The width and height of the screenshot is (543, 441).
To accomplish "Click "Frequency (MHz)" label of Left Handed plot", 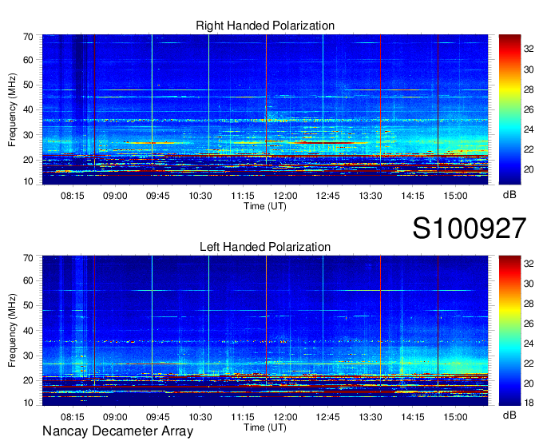I will (12, 331).
